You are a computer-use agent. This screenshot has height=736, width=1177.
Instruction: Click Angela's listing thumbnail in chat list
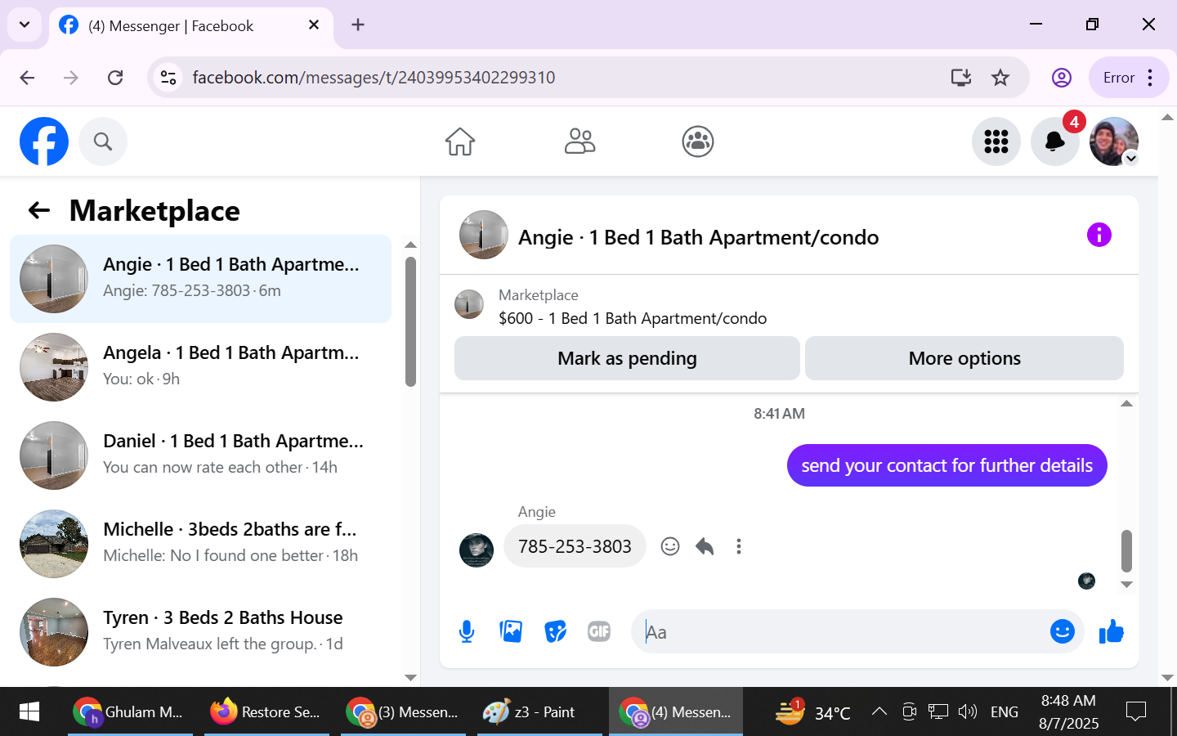54,367
